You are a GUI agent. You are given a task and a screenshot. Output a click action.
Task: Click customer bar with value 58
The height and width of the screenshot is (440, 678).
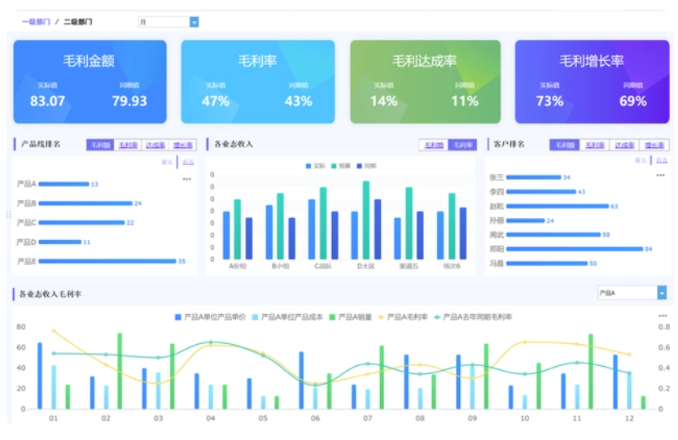click(x=553, y=235)
